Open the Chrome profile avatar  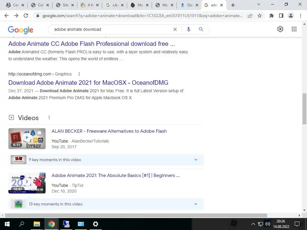click(291, 16)
